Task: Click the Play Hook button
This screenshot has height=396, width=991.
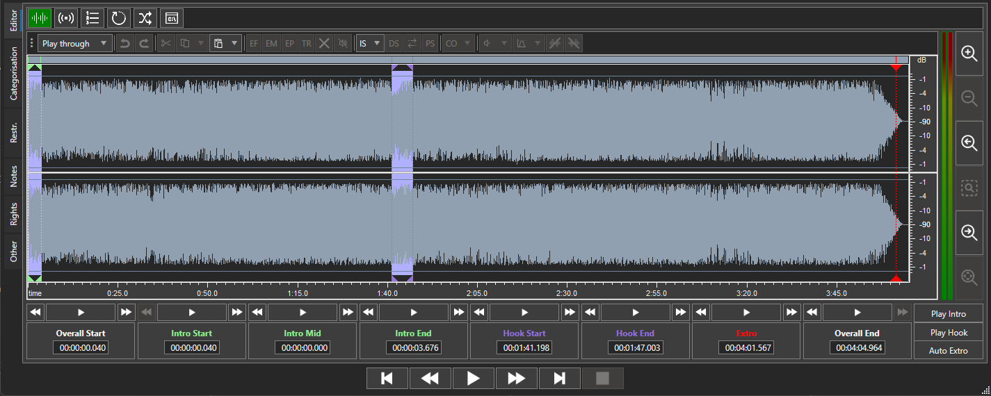Action: coord(949,332)
